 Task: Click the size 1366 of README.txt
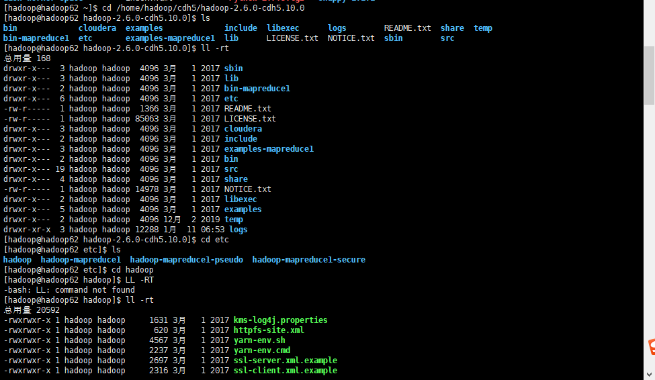coord(149,109)
